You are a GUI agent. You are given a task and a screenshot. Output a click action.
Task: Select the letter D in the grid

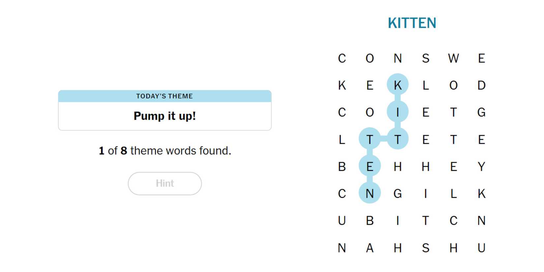click(481, 85)
